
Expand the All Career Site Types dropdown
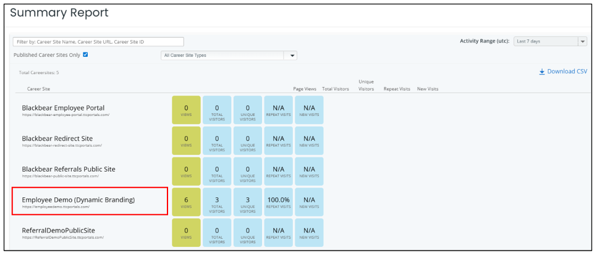click(228, 56)
